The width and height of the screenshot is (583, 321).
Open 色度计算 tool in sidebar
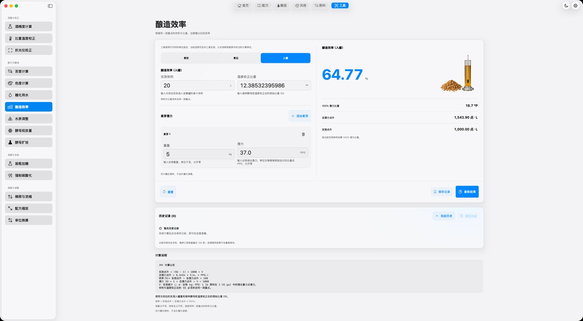pyautogui.click(x=29, y=83)
